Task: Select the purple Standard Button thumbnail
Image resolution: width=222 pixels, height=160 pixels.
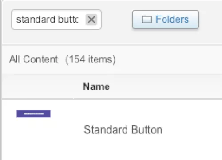Action: tap(34, 114)
